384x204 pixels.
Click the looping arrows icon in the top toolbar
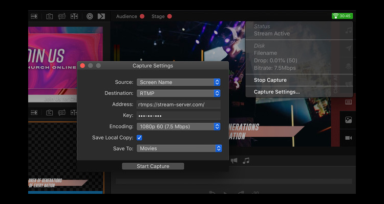(x=62, y=16)
